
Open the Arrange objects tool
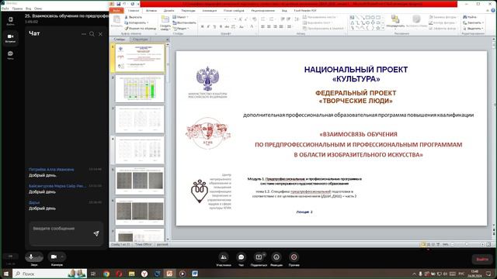[x=395, y=21]
